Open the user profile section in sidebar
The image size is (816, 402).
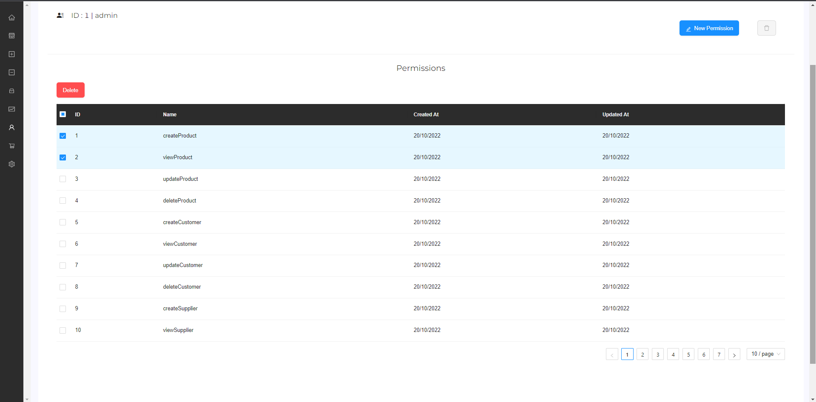coord(11,127)
